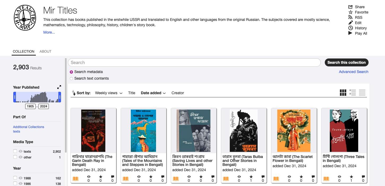
Task: Open the ABOUT tab
Action: click(x=45, y=51)
